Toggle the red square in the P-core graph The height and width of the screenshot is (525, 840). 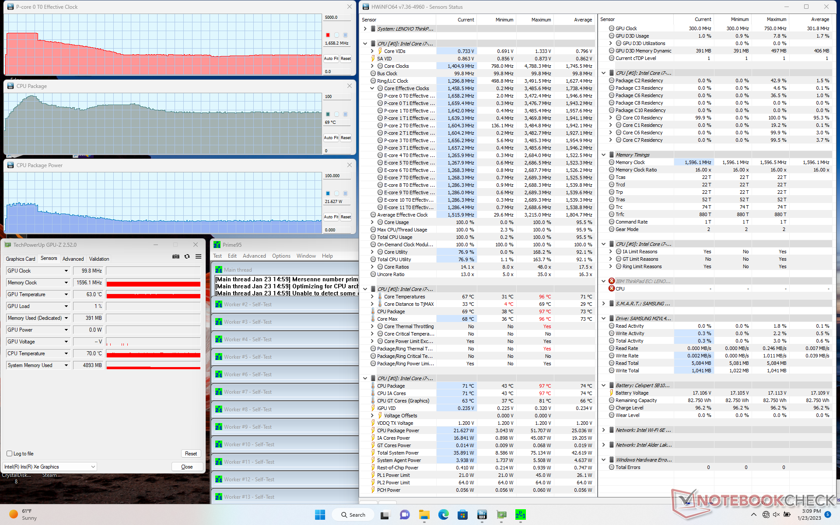pos(328,35)
